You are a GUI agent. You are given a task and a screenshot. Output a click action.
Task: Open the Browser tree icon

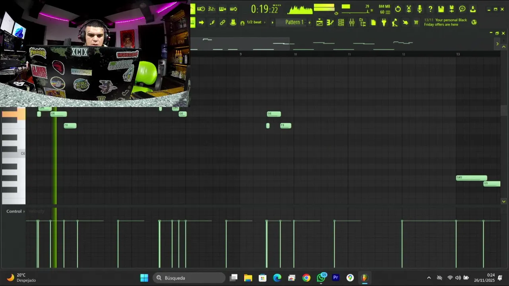[362, 23]
